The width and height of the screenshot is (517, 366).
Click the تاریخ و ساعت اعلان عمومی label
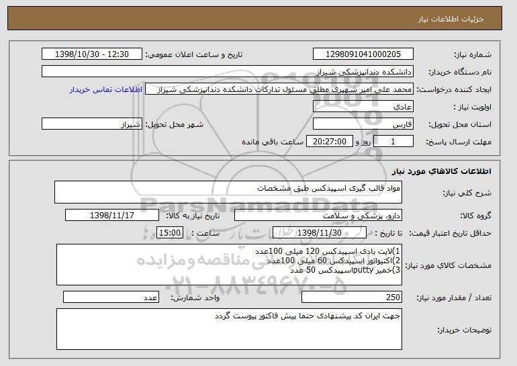coord(194,54)
